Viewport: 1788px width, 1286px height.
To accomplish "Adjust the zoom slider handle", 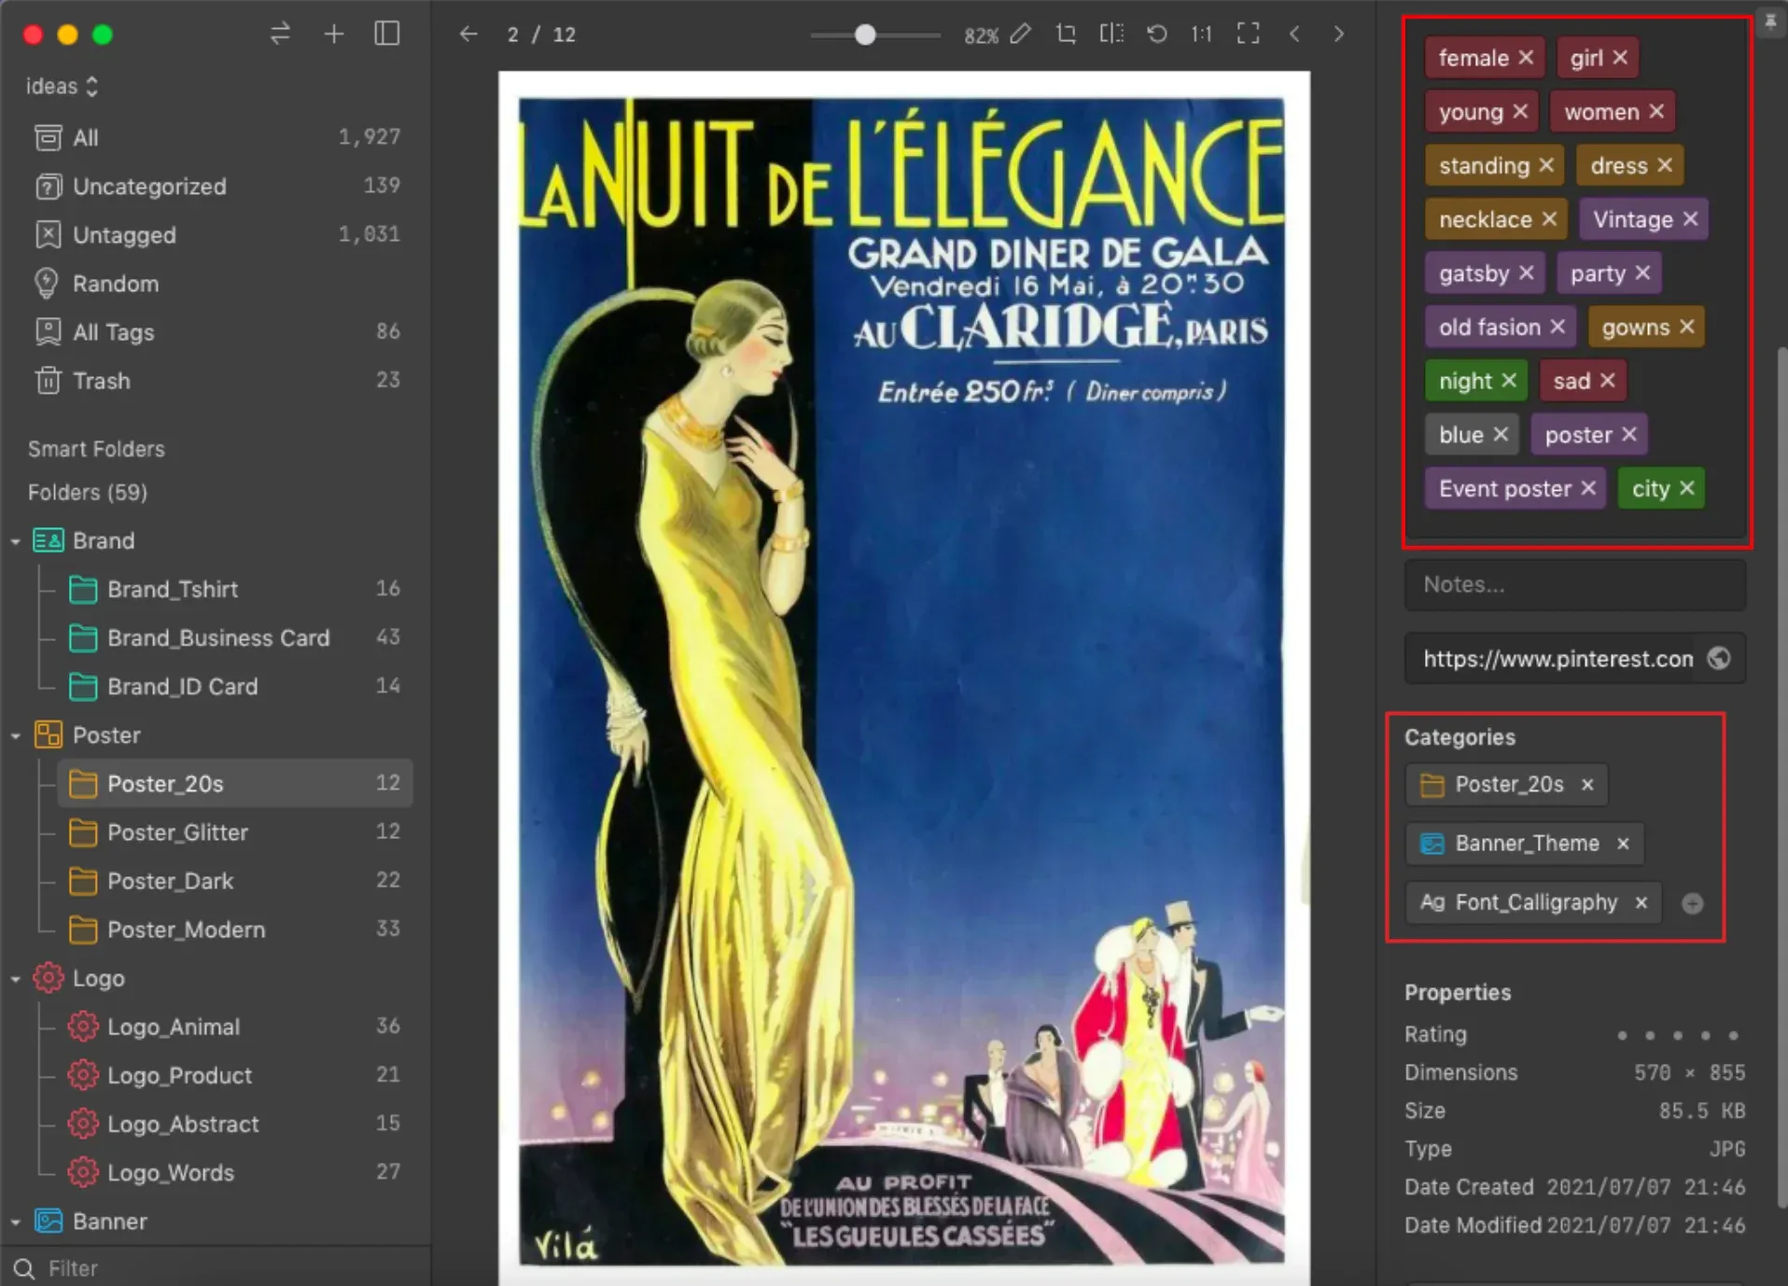I will (865, 35).
